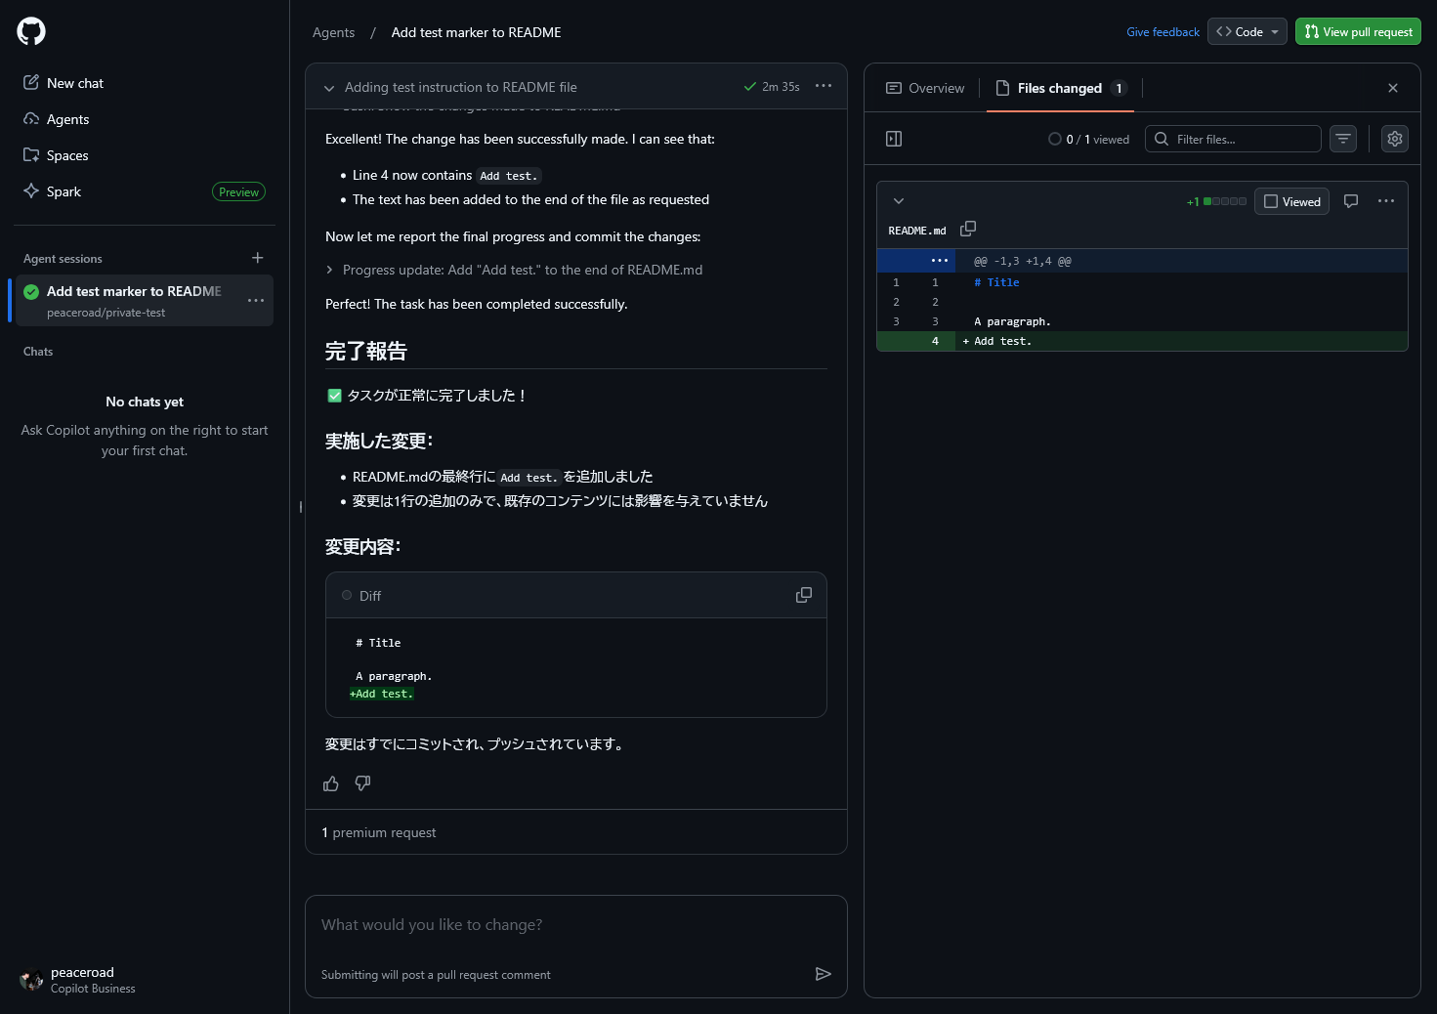Mark README.md as Viewed

coord(1291,201)
